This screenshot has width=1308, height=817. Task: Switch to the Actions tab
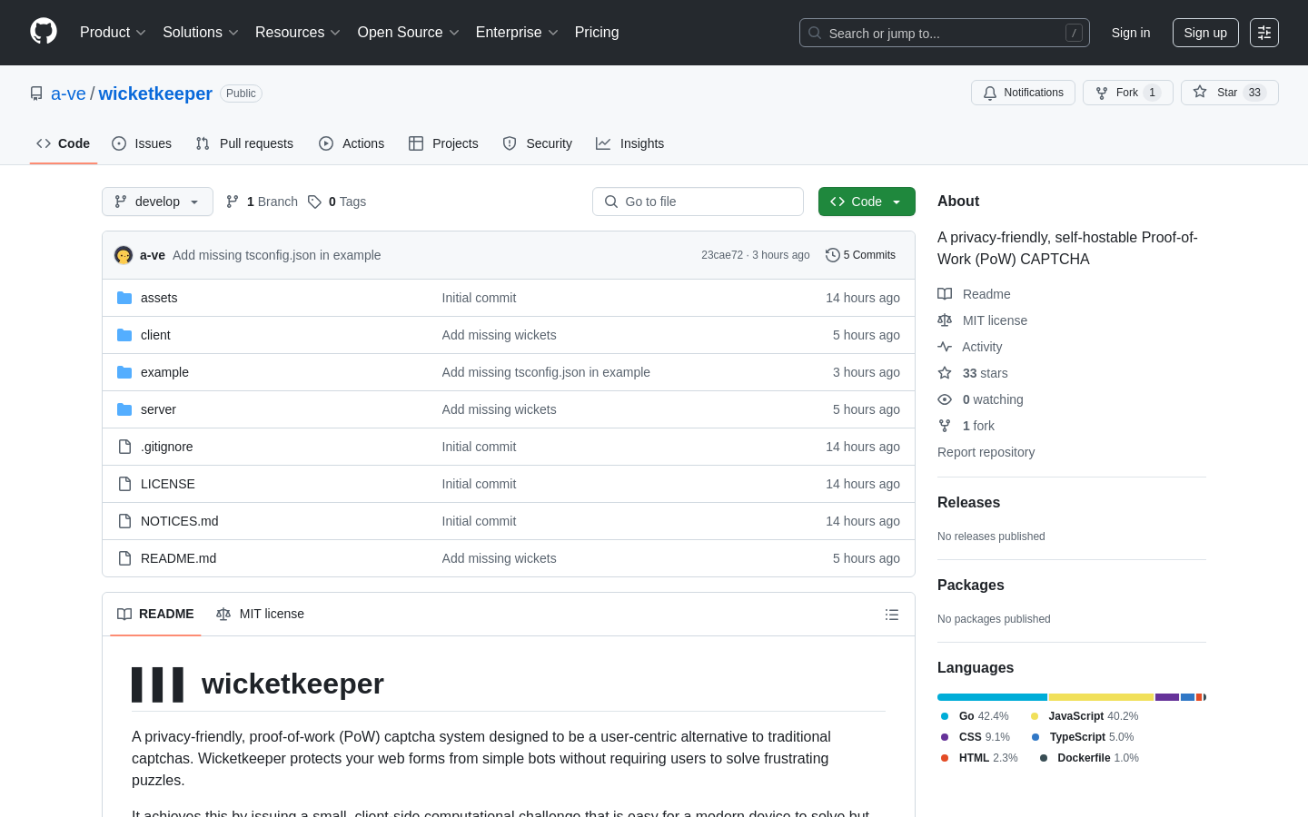click(x=352, y=143)
